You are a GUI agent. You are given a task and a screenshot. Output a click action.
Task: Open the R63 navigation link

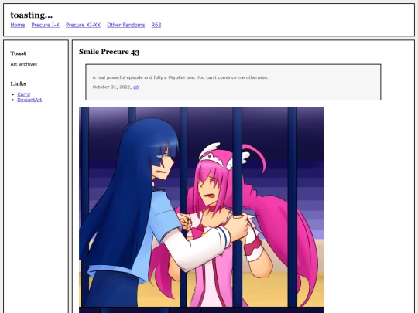tap(156, 25)
